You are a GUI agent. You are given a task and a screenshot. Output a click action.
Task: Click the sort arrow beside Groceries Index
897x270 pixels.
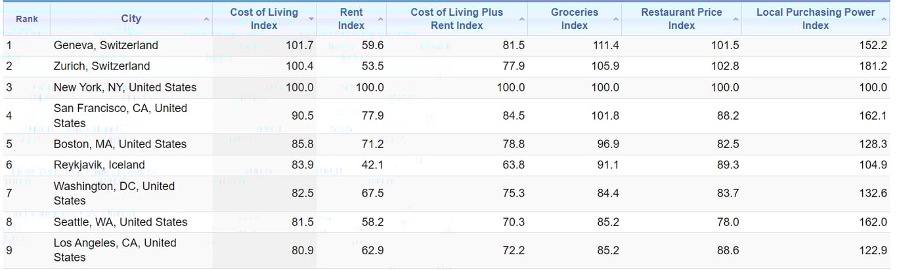tap(616, 19)
